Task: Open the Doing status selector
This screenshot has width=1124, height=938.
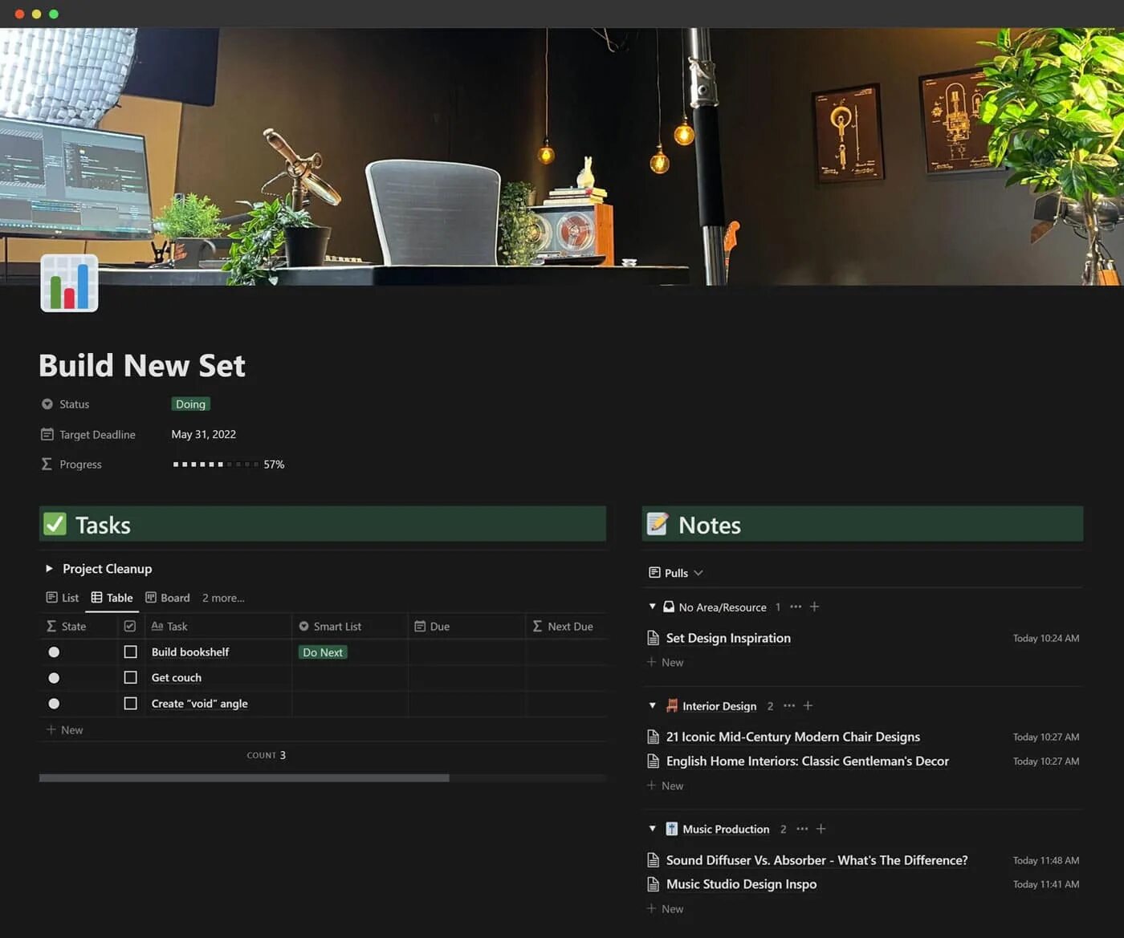Action: click(190, 404)
